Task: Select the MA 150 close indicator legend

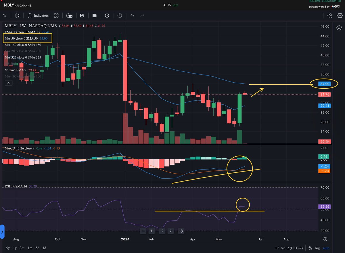Action: click(x=23, y=45)
